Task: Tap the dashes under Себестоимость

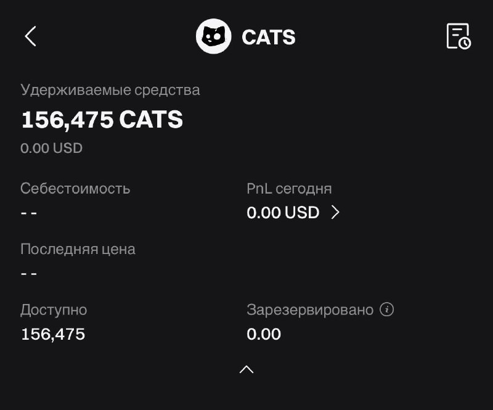Action: click(29, 213)
